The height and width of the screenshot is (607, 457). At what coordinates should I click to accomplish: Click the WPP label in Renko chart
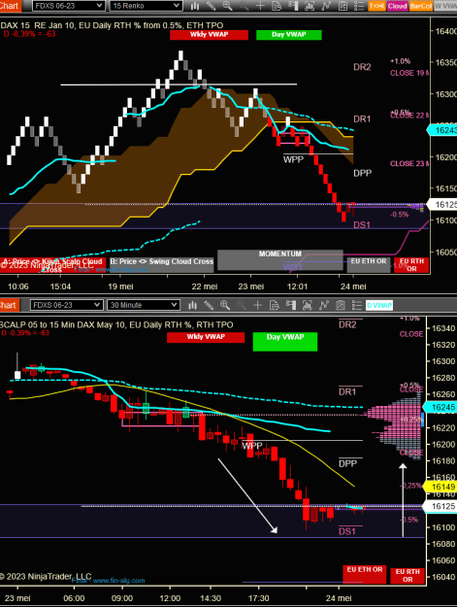pos(293,159)
